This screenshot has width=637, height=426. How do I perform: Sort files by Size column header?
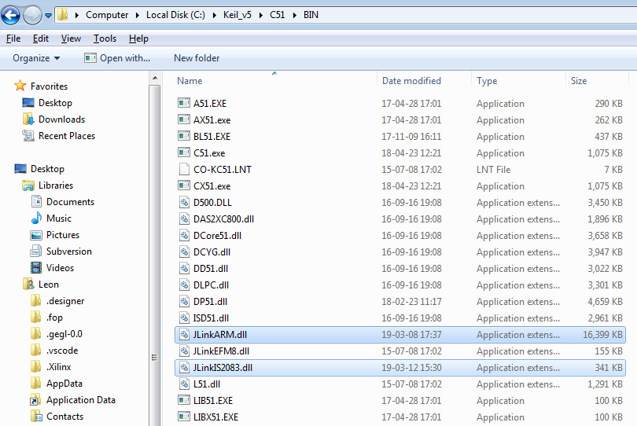click(x=579, y=81)
